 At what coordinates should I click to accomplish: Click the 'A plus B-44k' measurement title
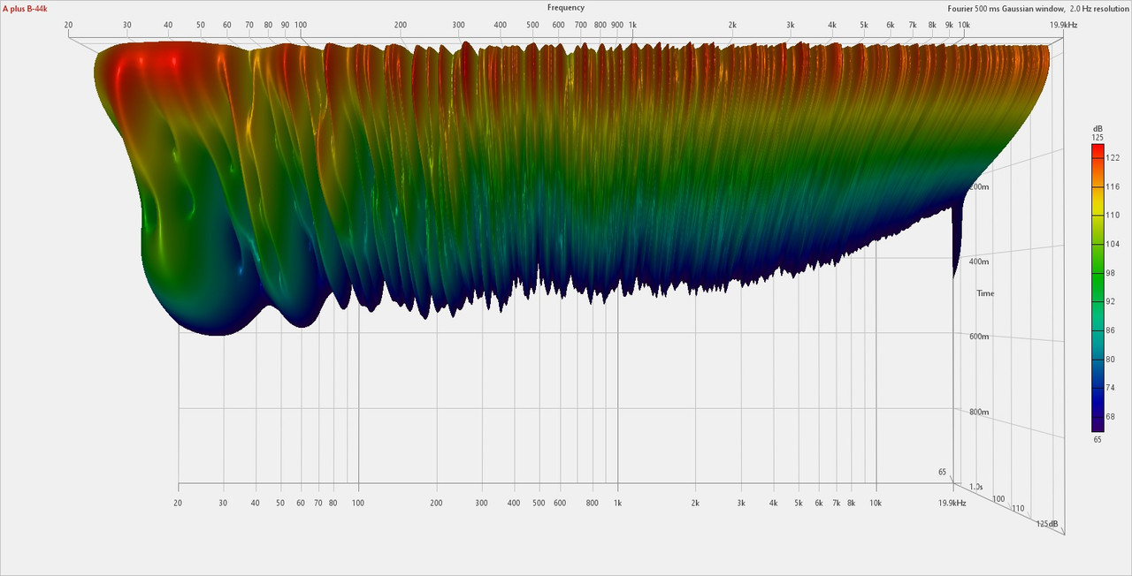point(25,8)
